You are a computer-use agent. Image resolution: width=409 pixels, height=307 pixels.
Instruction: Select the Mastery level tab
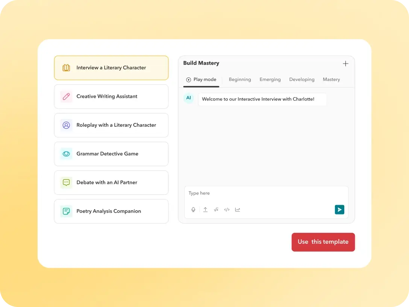331,79
